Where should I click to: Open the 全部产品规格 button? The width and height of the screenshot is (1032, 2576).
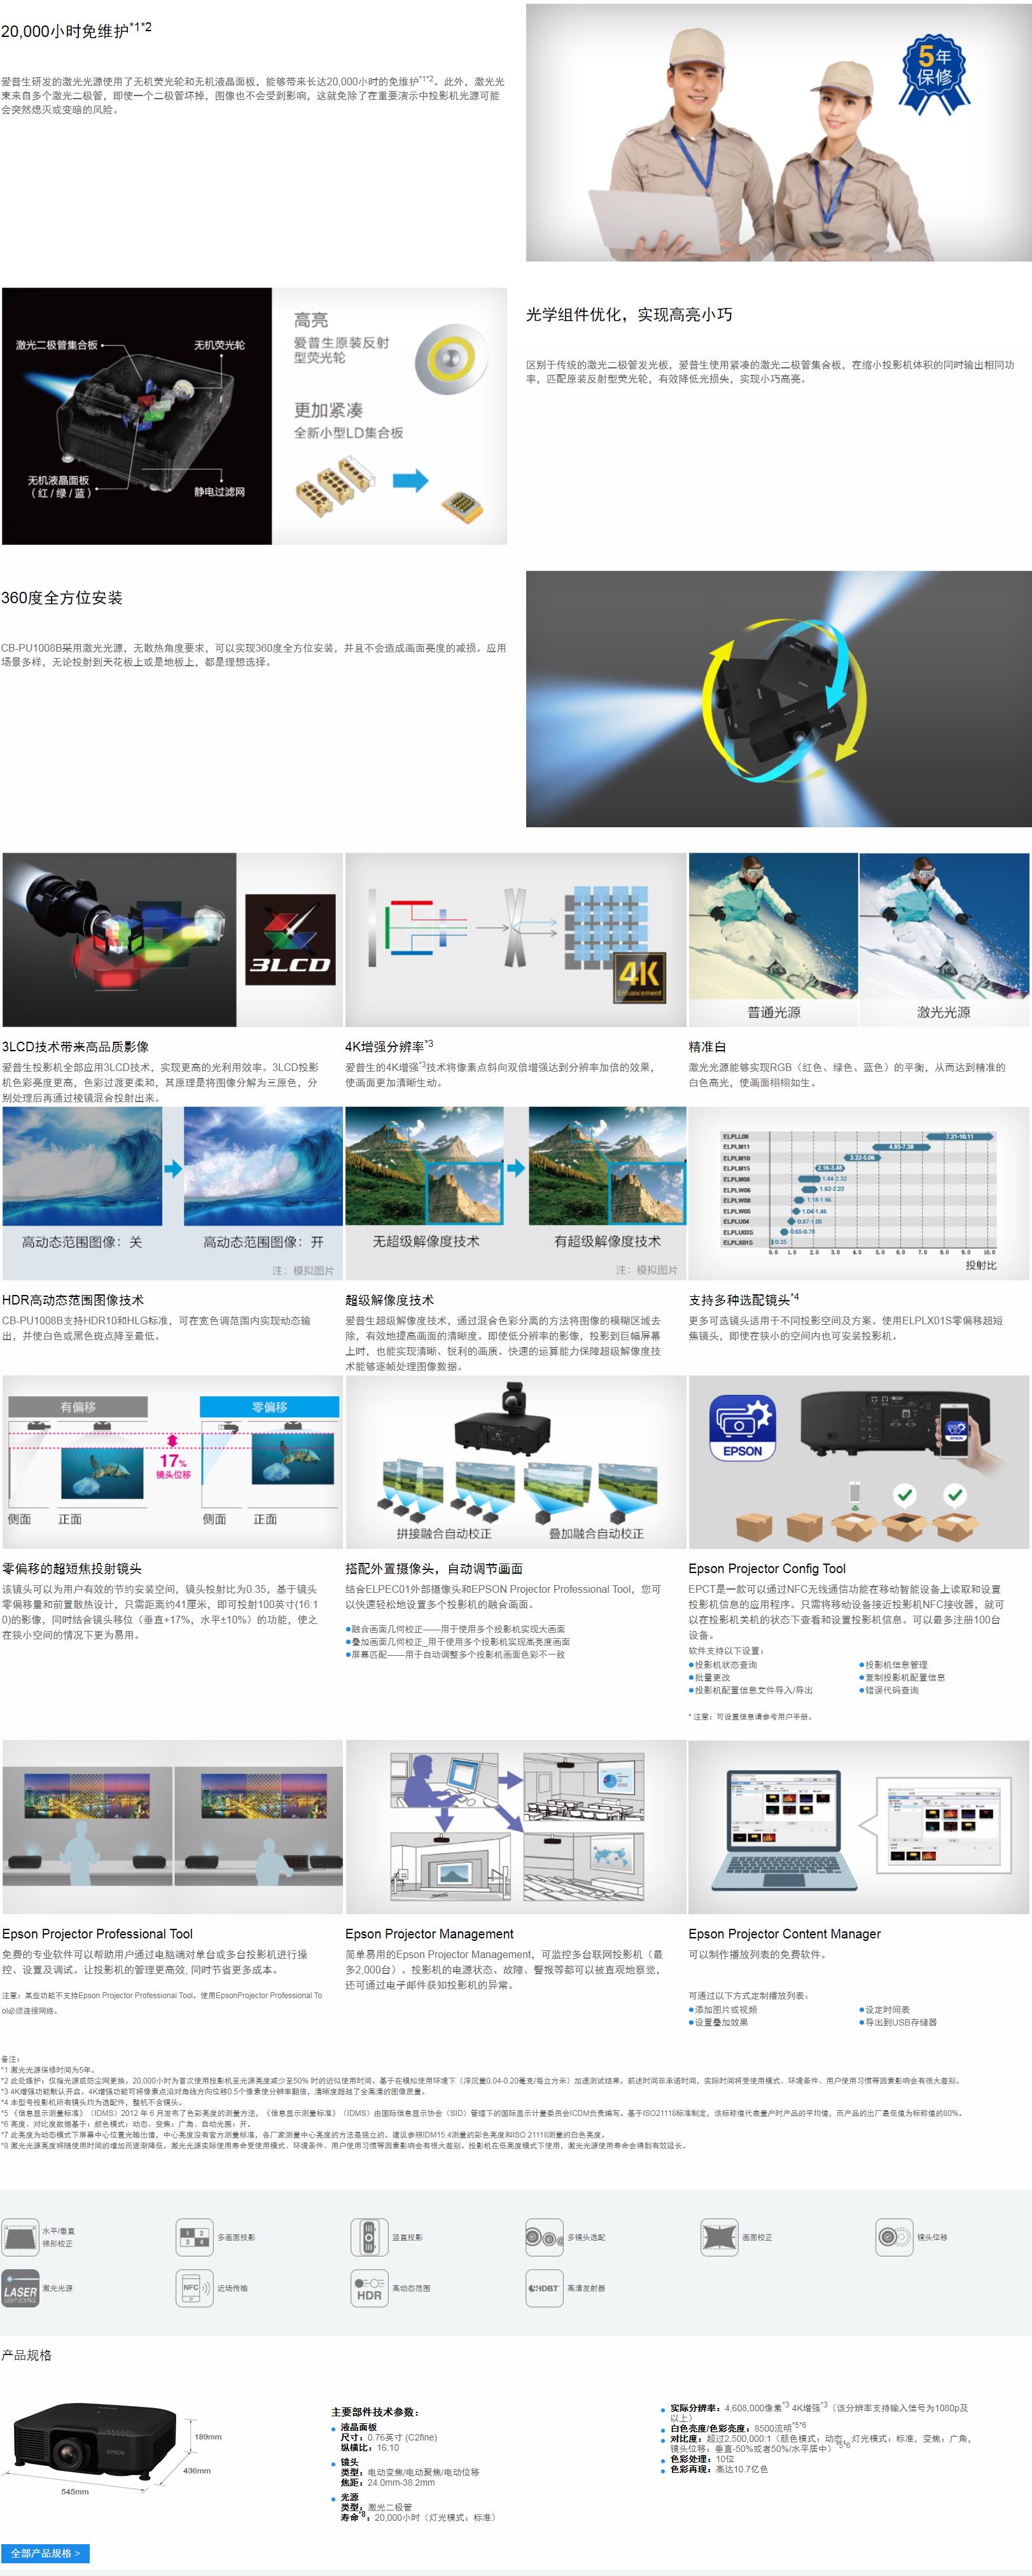45,2552
